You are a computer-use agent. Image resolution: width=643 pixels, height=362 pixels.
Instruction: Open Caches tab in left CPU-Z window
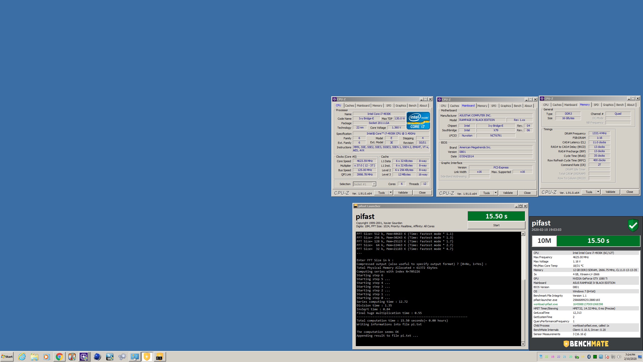[349, 106]
